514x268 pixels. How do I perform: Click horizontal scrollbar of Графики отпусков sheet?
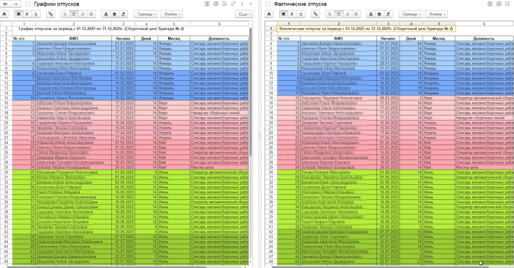pos(106,267)
